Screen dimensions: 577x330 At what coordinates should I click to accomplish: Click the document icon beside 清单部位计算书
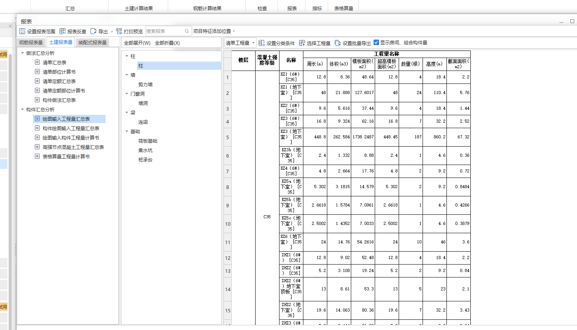37,72
